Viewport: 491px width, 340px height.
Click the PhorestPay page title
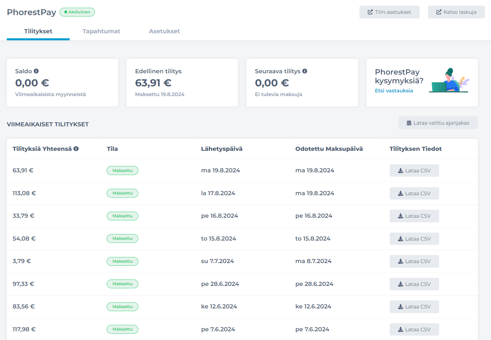[32, 12]
